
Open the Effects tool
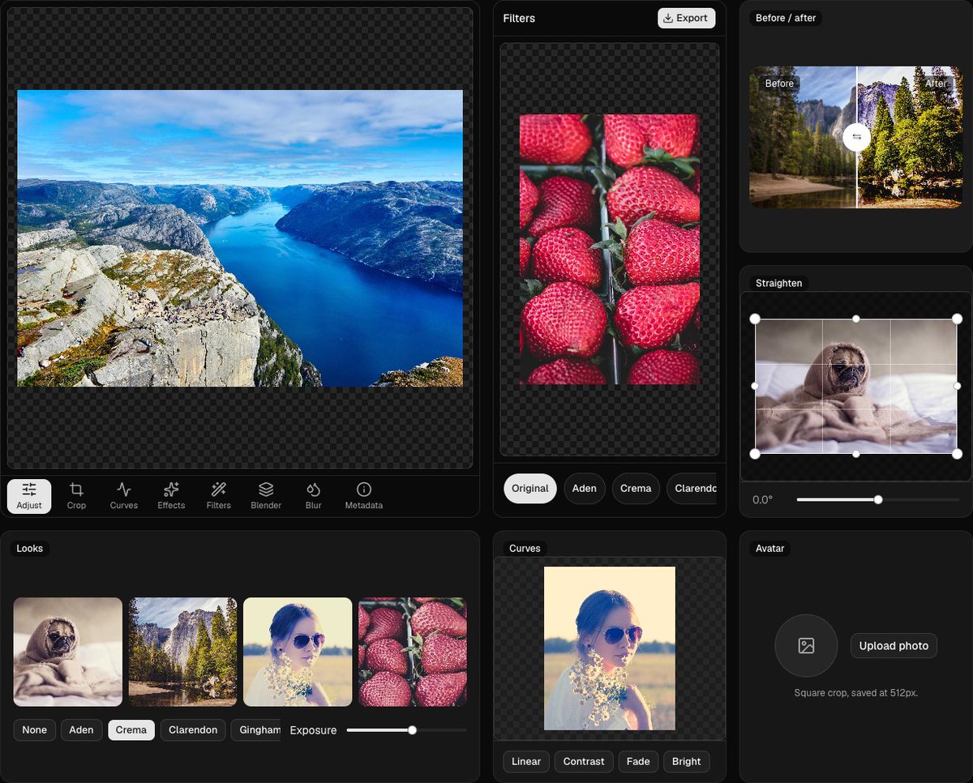(x=171, y=496)
